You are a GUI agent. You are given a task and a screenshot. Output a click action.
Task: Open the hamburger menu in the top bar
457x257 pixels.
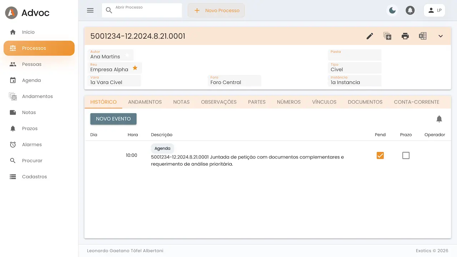(90, 10)
